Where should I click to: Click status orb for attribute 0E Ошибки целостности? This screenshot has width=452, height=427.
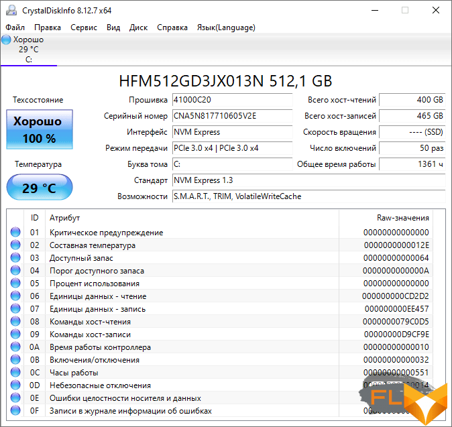tap(15, 398)
